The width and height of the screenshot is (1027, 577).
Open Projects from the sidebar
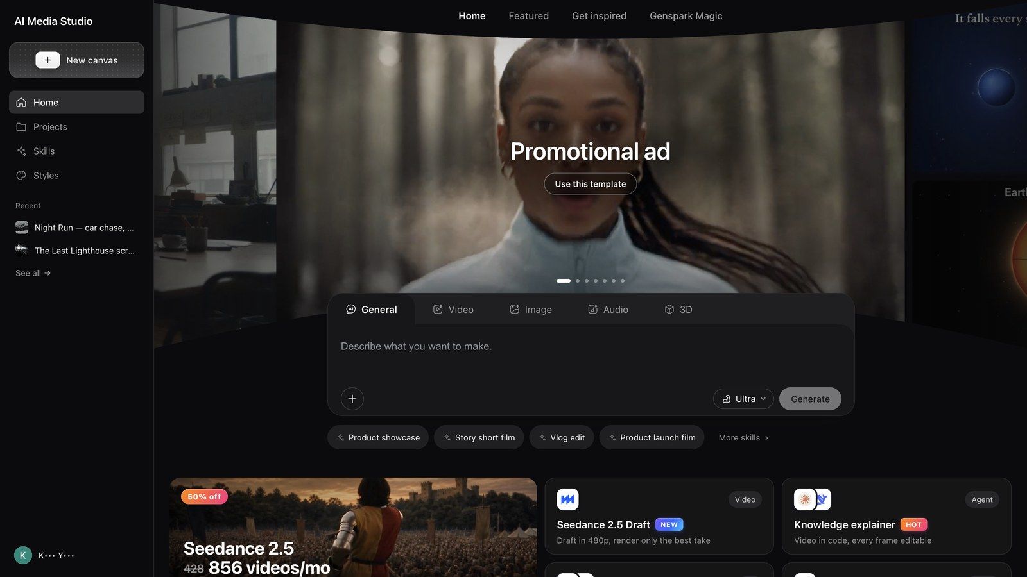point(76,127)
